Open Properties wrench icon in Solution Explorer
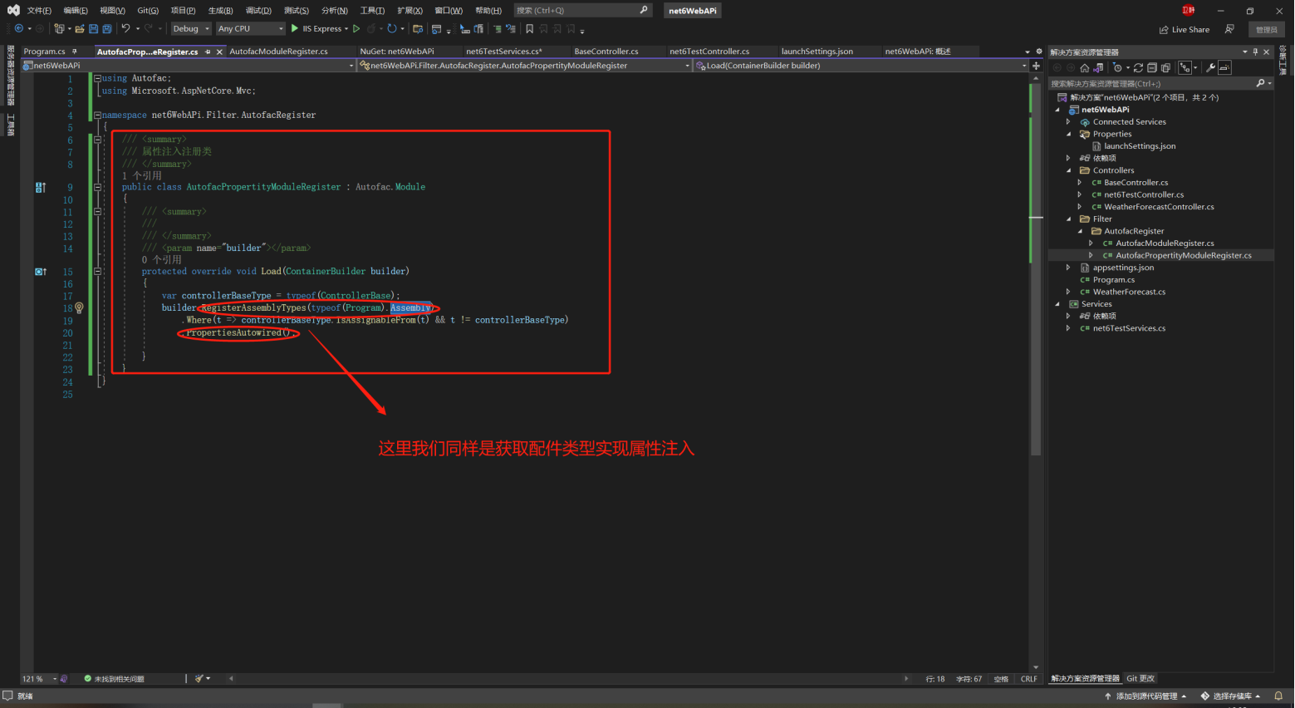 1210,68
